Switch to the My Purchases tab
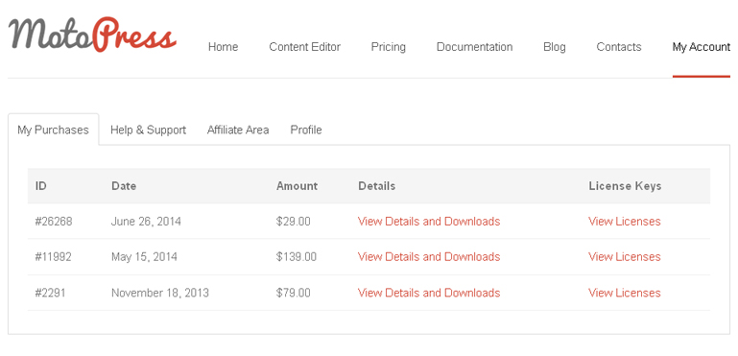Image resolution: width=738 pixels, height=356 pixels. coord(53,130)
